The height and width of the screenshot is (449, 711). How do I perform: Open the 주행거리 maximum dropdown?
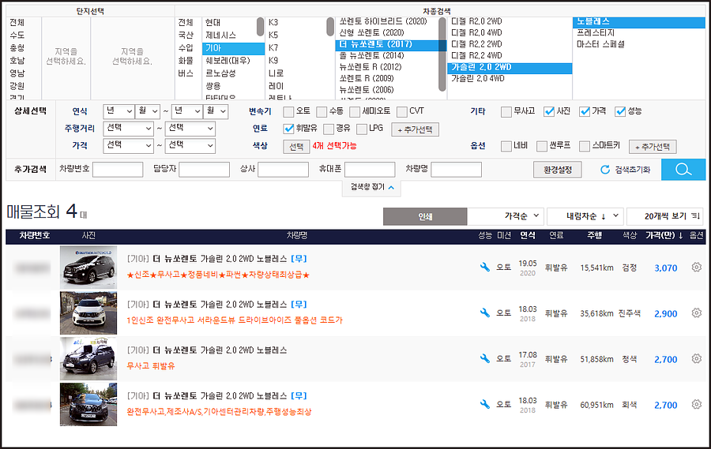(190, 129)
